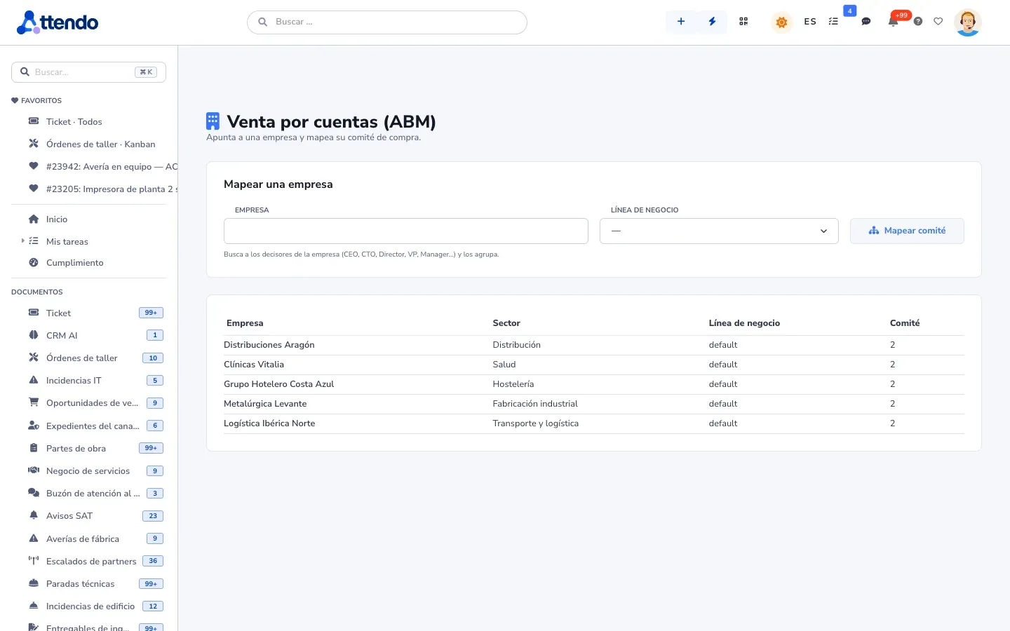The width and height of the screenshot is (1010, 631).
Task: Open Averías de fábrica in sidebar
Action: (83, 539)
